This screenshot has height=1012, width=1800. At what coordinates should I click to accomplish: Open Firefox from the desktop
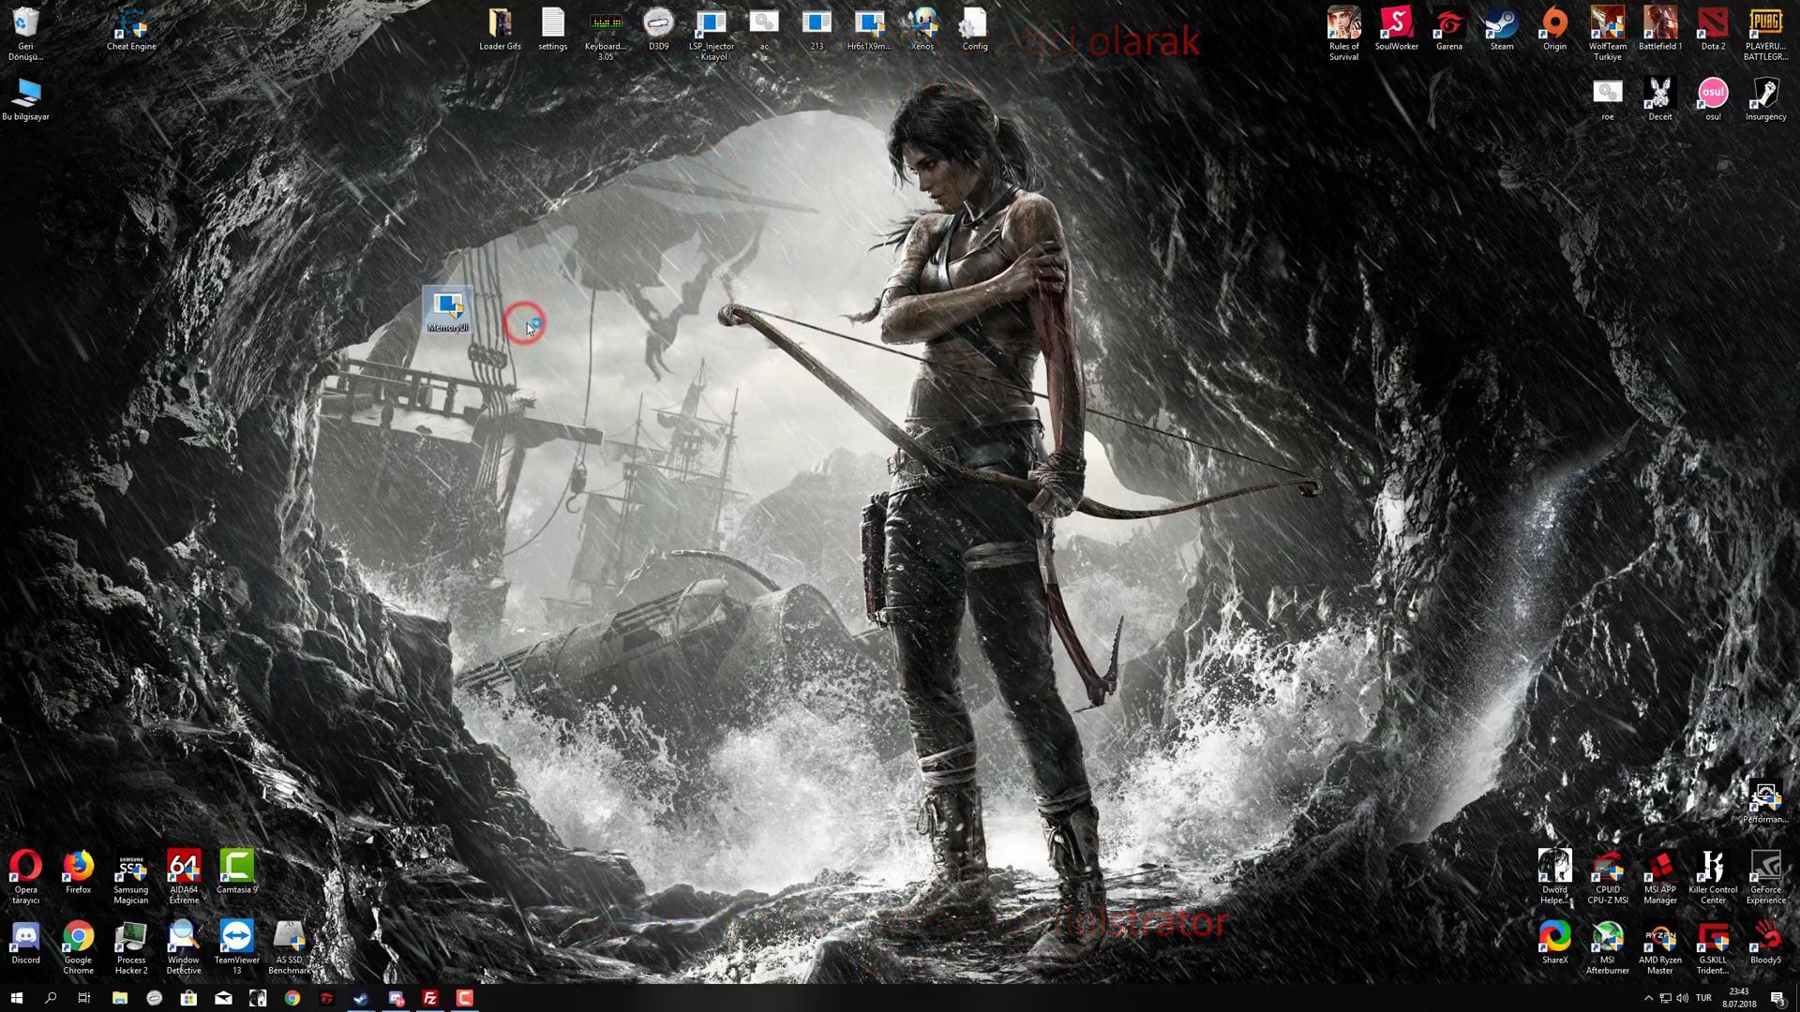[79, 873]
